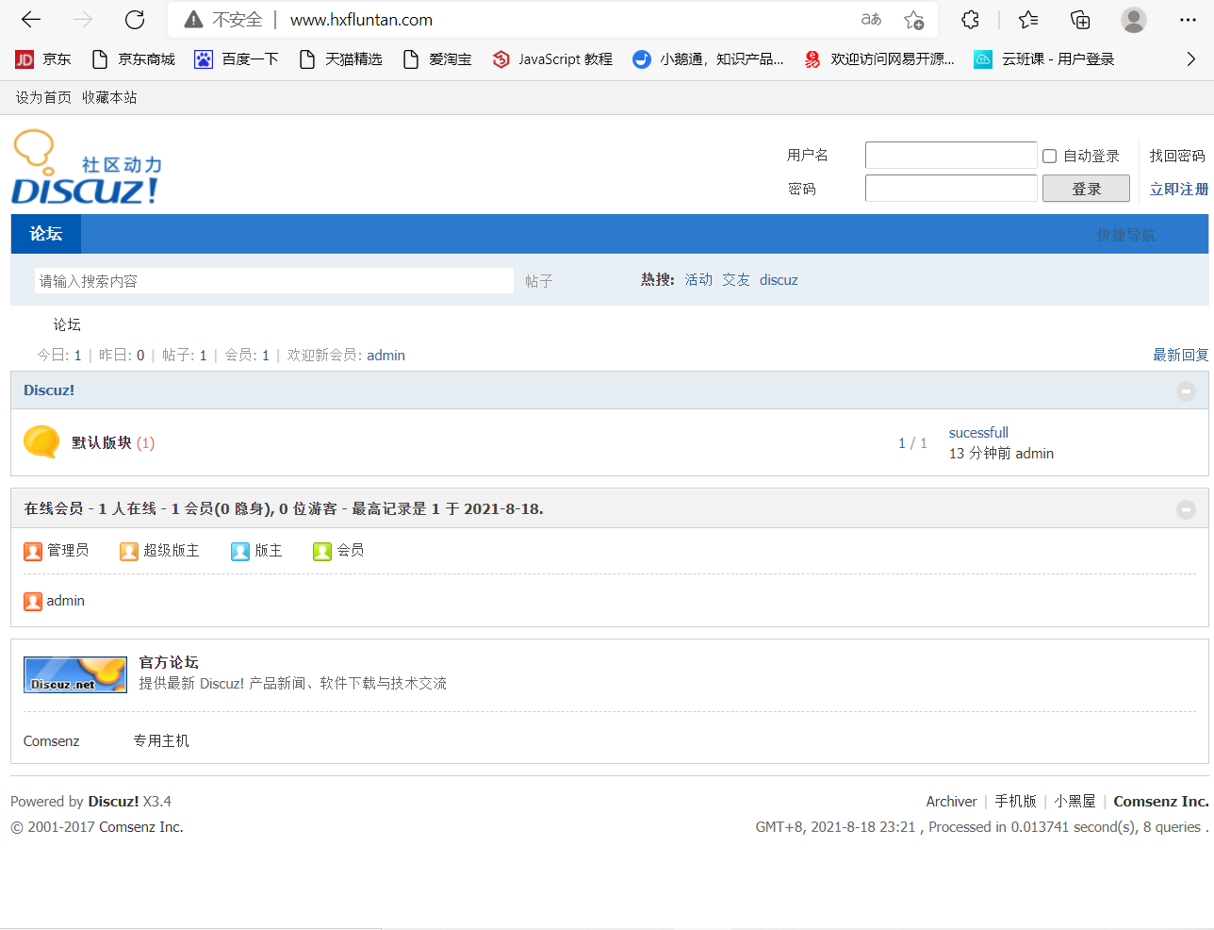Focus the 密码 input field
This screenshot has width=1214, height=930.
pos(951,189)
